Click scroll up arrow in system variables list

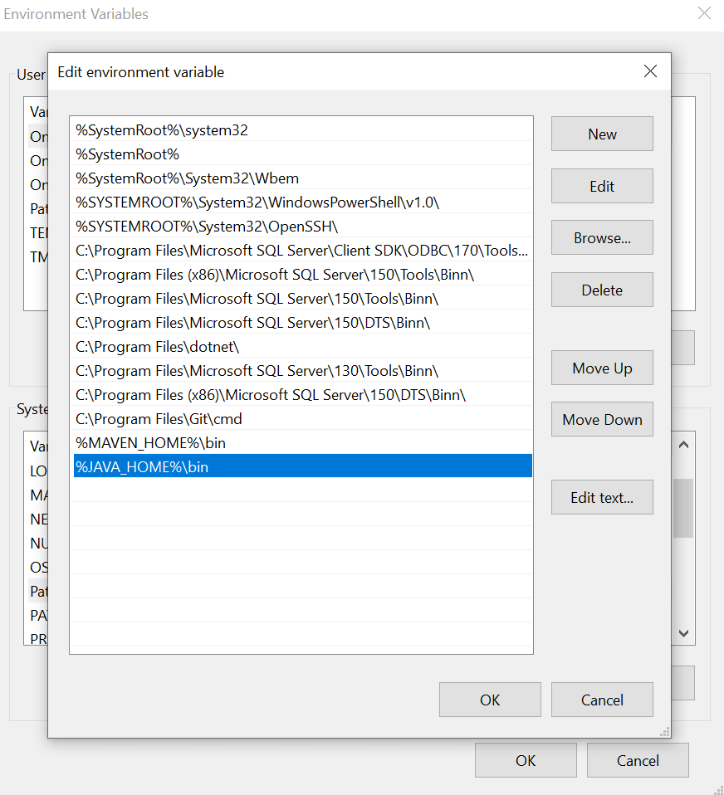(683, 445)
